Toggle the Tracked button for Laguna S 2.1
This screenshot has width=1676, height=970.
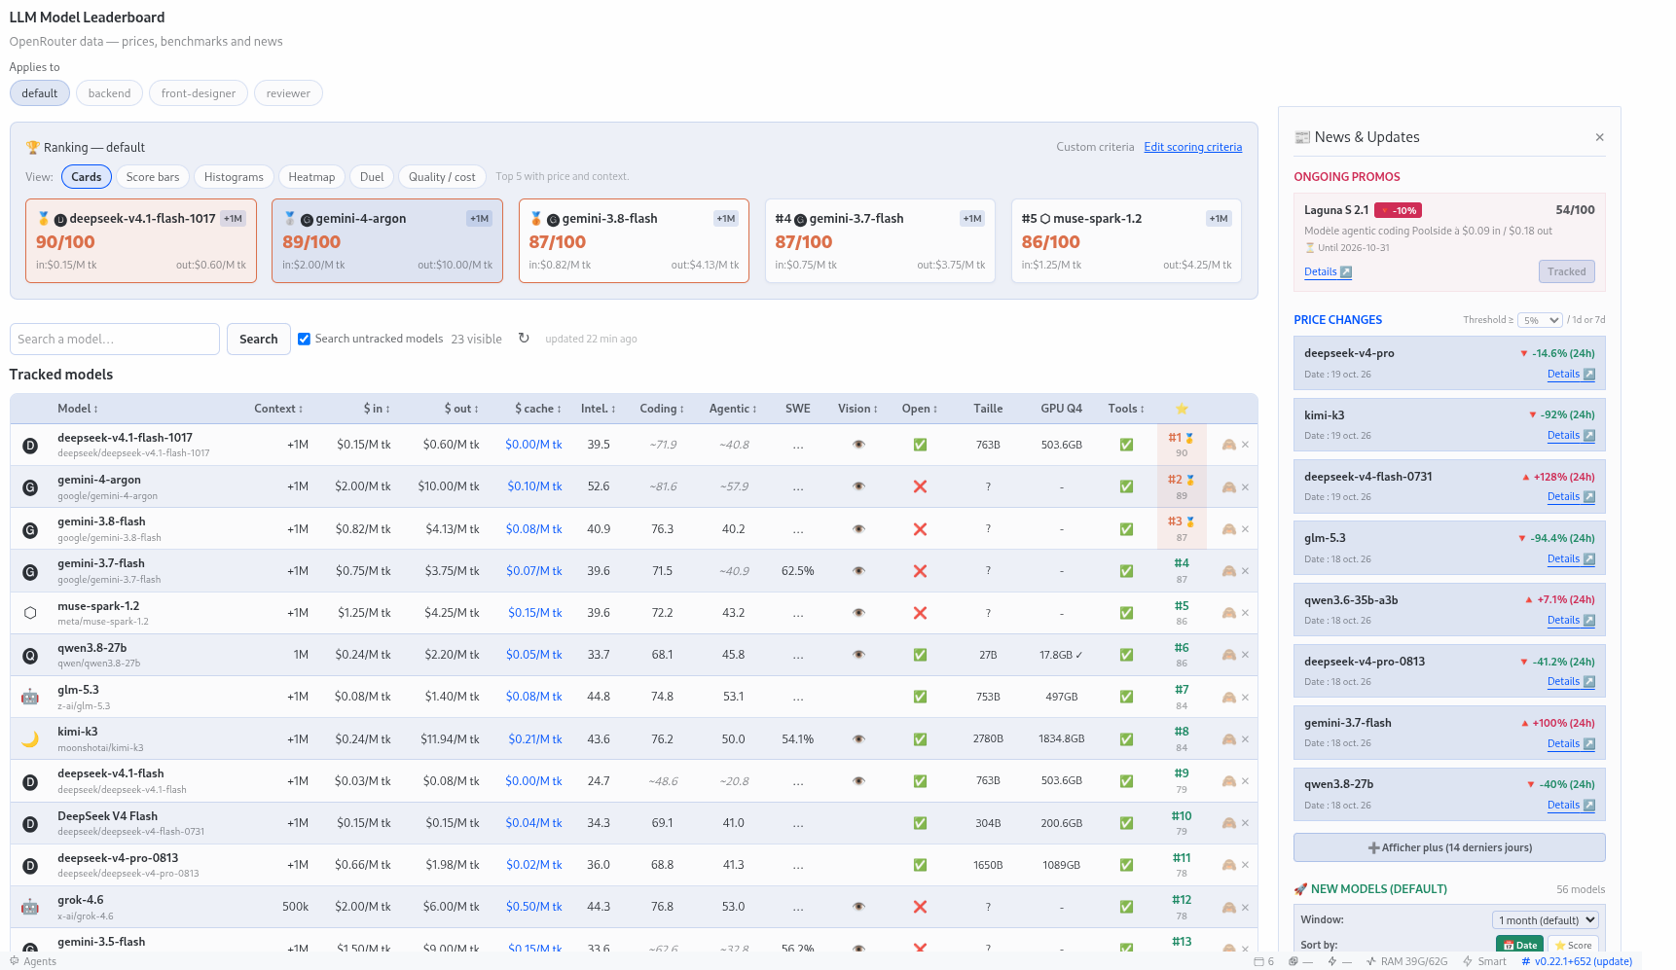[x=1566, y=271]
